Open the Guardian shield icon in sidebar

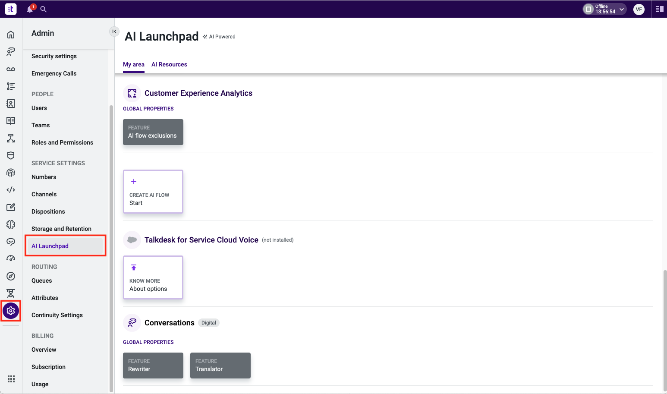tap(11, 155)
